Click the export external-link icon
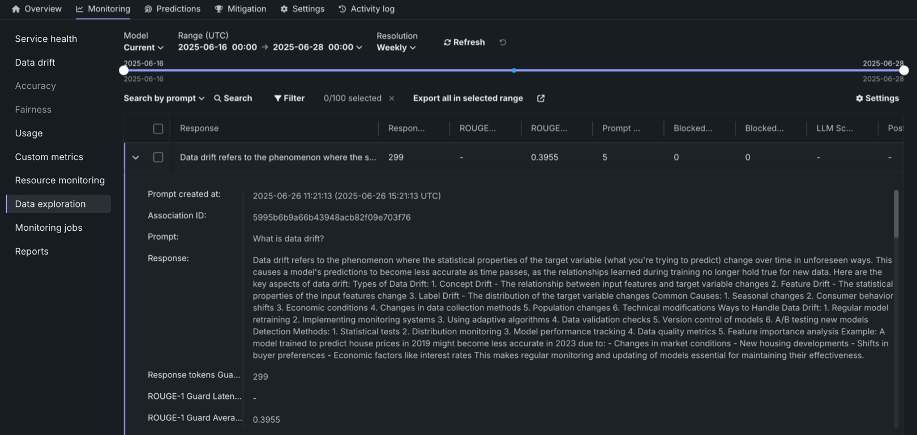 [541, 98]
